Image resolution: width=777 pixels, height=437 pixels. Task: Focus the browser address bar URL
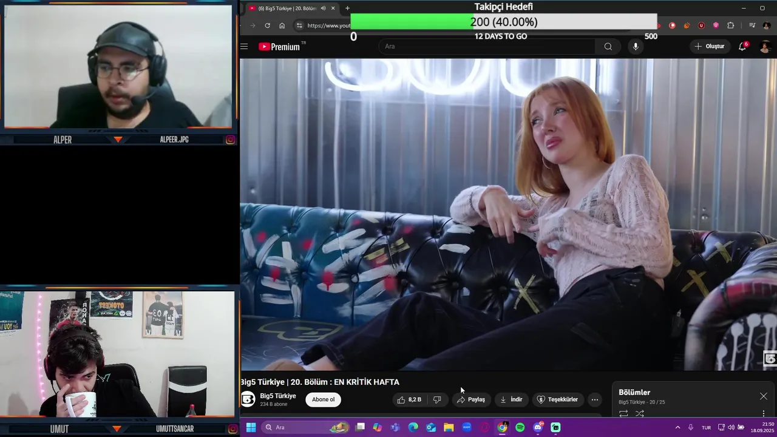[328, 25]
